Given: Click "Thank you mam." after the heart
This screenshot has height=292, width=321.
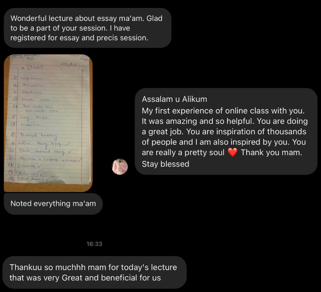Looking at the screenshot, I should pyautogui.click(x=271, y=152).
